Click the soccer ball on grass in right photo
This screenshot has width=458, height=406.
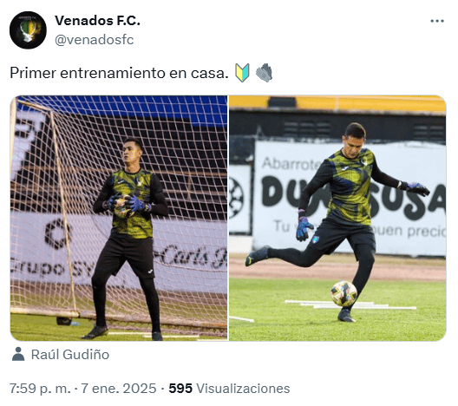pyautogui.click(x=343, y=293)
